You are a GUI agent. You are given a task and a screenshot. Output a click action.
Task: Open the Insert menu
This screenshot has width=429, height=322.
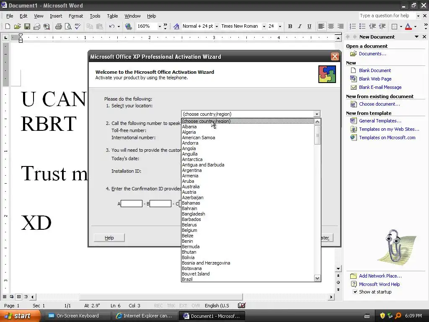point(56,16)
